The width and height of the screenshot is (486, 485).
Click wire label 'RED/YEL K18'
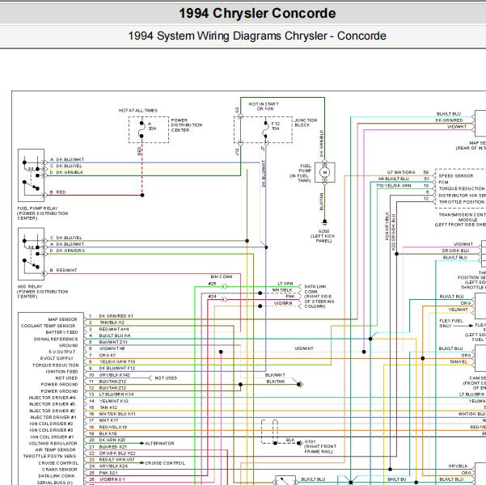coord(113,427)
